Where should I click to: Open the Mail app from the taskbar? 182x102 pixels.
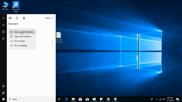(87, 99)
